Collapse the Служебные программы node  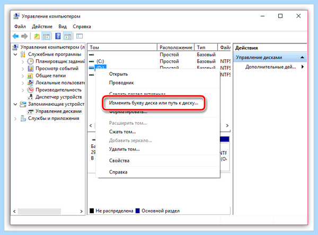click(x=15, y=55)
